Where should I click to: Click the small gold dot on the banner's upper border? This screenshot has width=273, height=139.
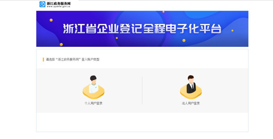pyautogui.click(x=163, y=12)
